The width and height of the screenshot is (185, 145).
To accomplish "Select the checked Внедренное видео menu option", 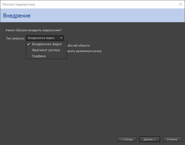I will [46, 44].
